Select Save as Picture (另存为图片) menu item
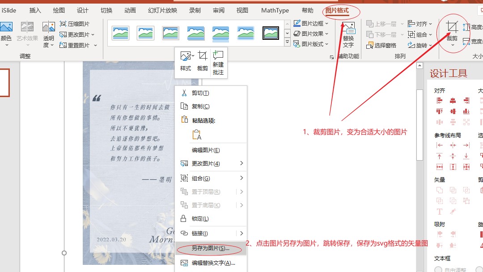Image resolution: width=483 pixels, height=272 pixels. (x=210, y=248)
